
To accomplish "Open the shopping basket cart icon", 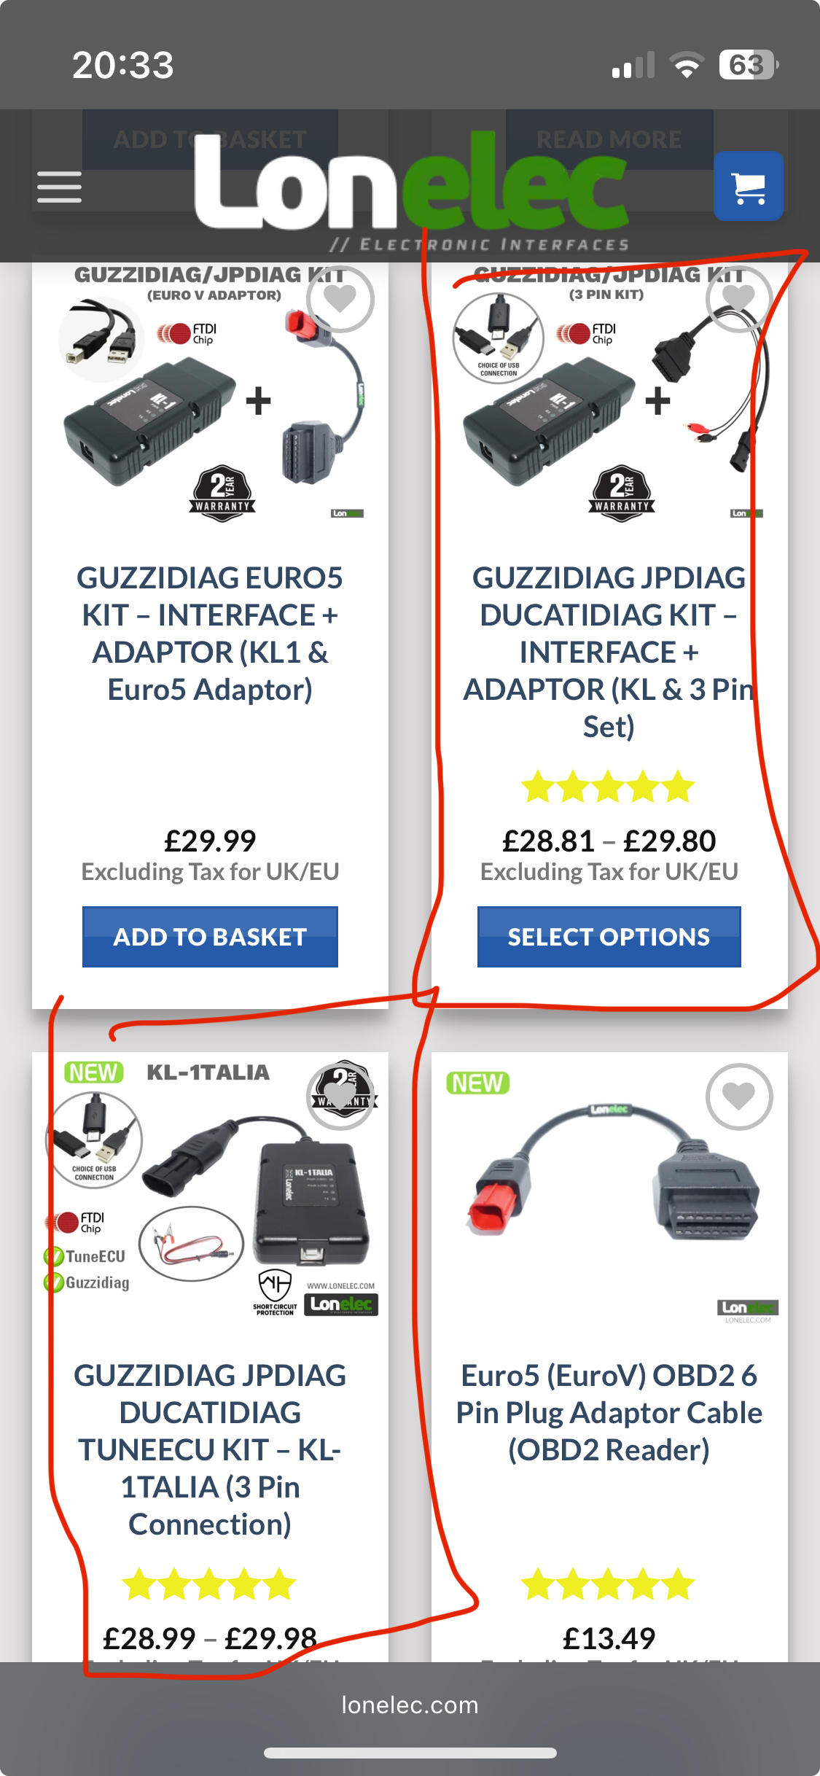I will (x=749, y=186).
